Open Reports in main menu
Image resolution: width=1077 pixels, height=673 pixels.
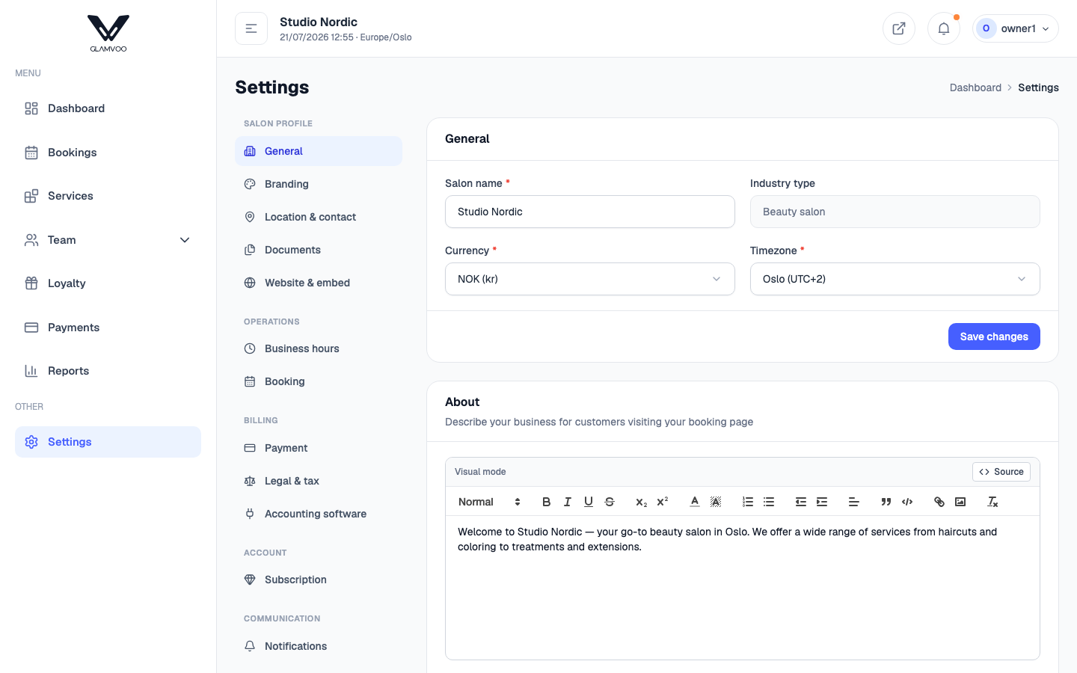pos(108,371)
